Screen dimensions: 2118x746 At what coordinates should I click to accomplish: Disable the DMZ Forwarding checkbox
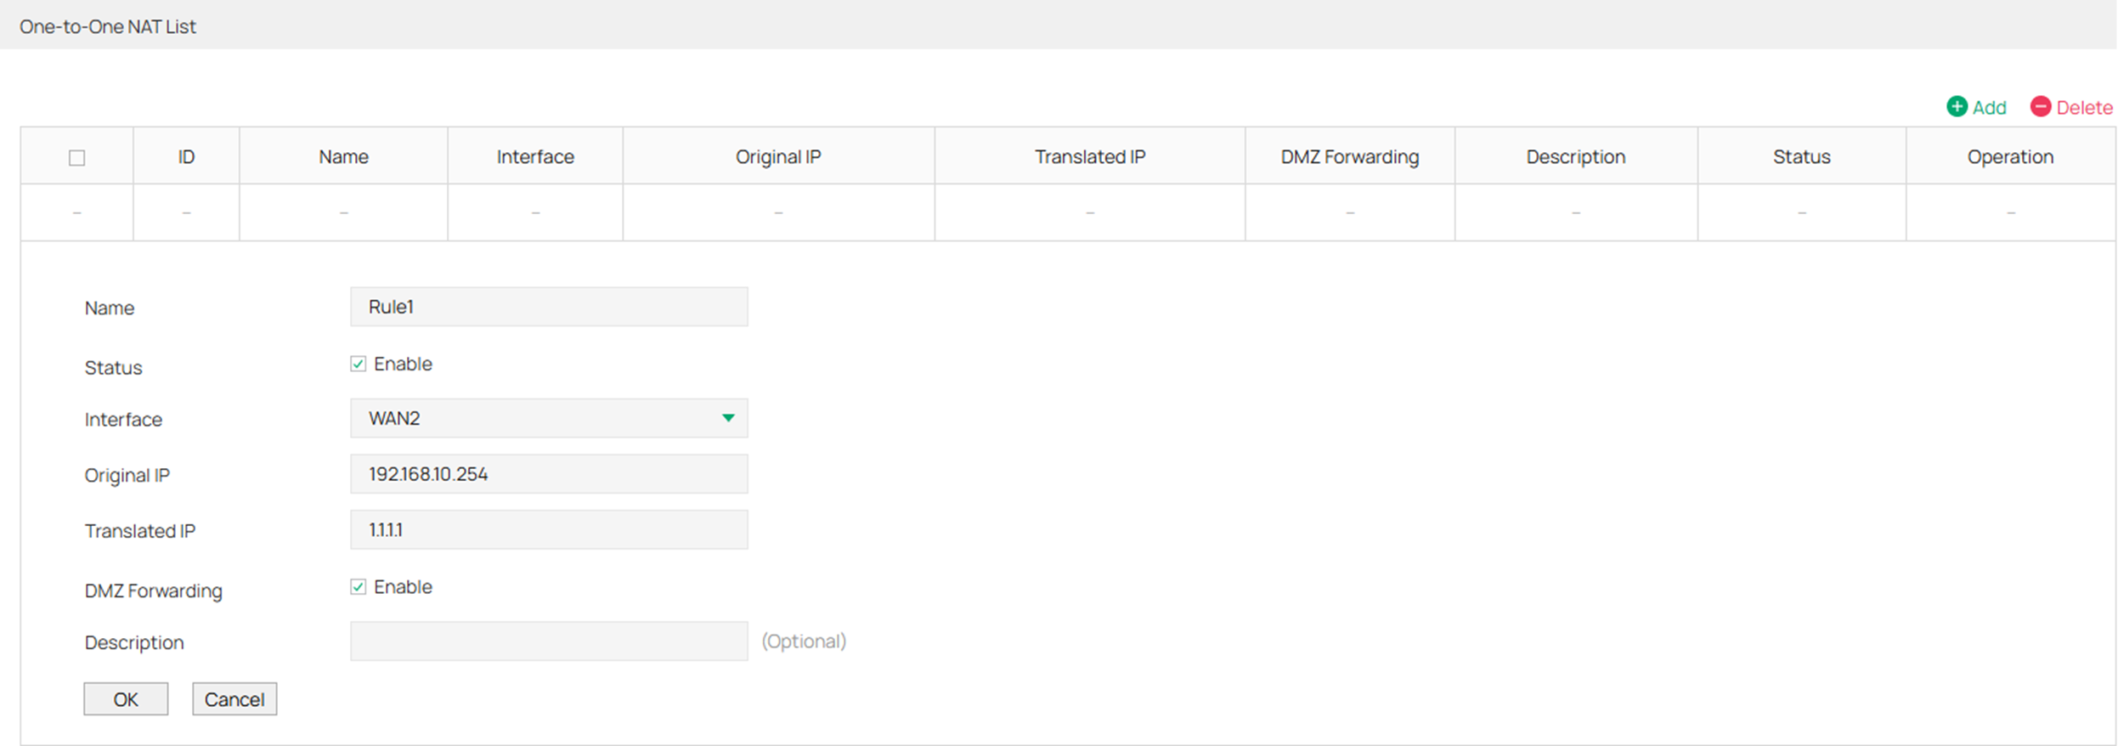359,587
